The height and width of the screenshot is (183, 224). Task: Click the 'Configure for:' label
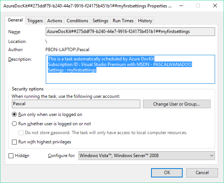pos(61,156)
